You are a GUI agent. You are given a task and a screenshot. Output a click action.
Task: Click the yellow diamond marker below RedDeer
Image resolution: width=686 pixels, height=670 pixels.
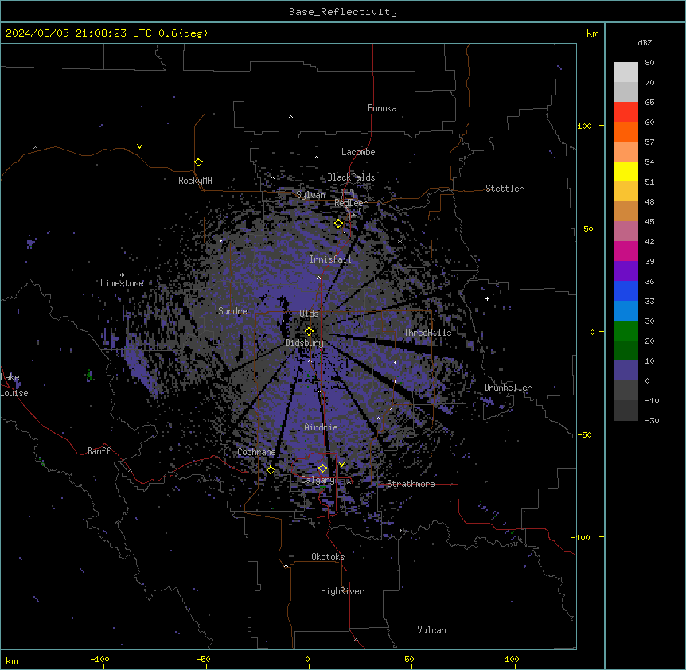(x=339, y=224)
